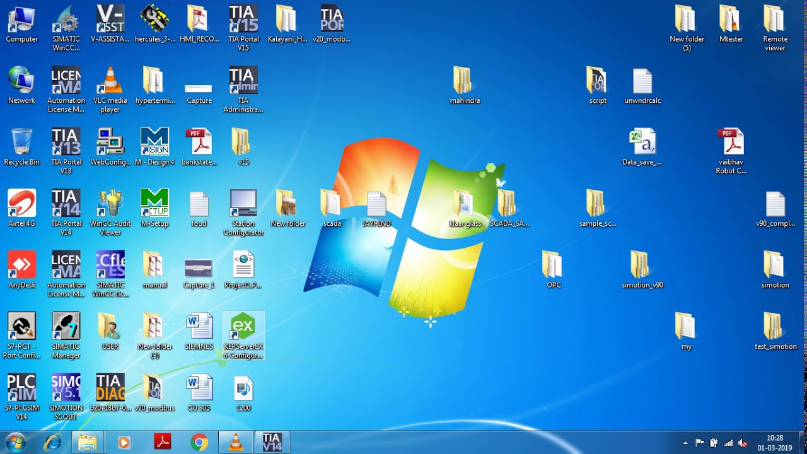
Task: Open the network signal tray icon
Action: (728, 443)
